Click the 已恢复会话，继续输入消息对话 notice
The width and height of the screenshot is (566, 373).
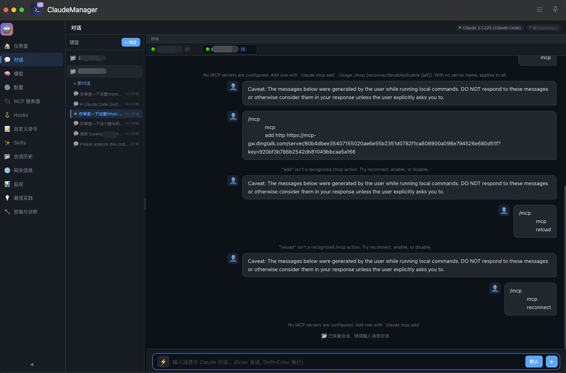coord(355,336)
